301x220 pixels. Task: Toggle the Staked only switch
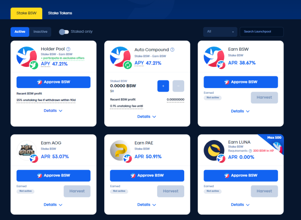(x=64, y=32)
